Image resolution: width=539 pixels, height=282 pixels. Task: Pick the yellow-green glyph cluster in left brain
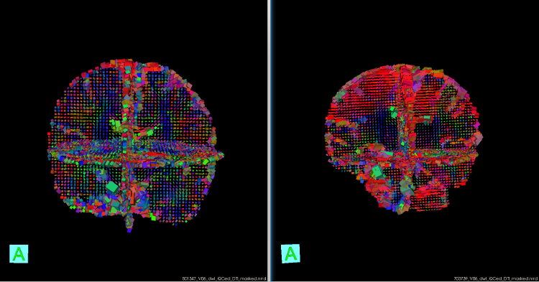point(116,126)
